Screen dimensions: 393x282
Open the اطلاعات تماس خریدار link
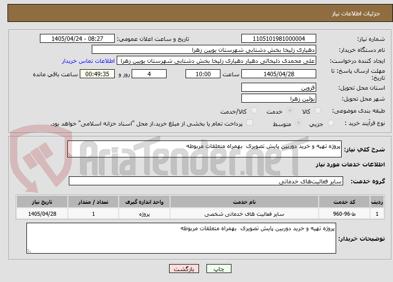pos(88,61)
